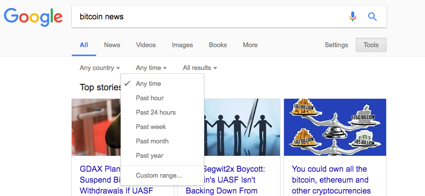Open the More tab menu
This screenshot has width=425, height=196.
[x=250, y=45]
